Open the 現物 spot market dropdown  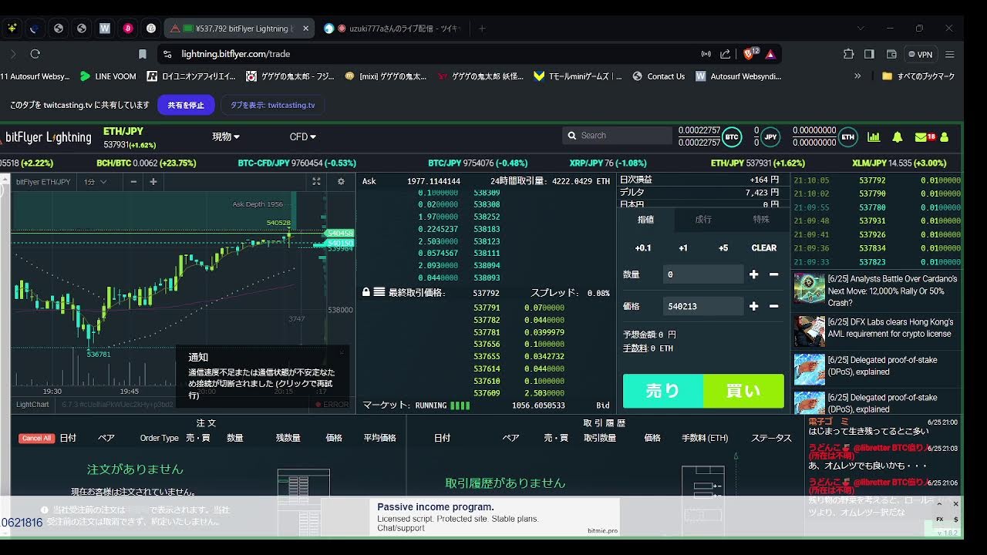point(226,136)
